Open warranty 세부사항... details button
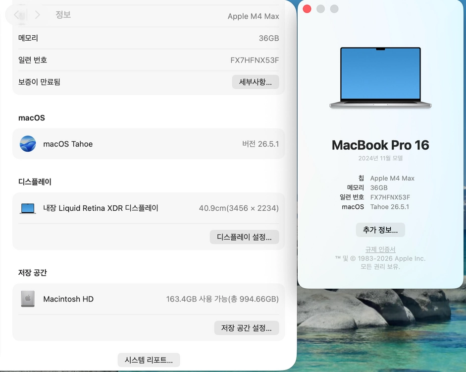 tap(256, 82)
